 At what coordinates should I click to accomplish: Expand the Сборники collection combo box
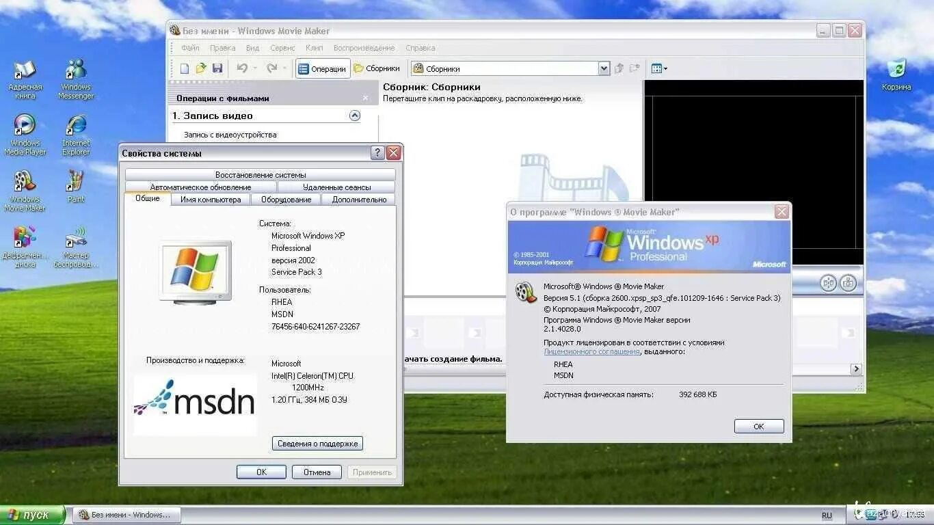point(604,68)
